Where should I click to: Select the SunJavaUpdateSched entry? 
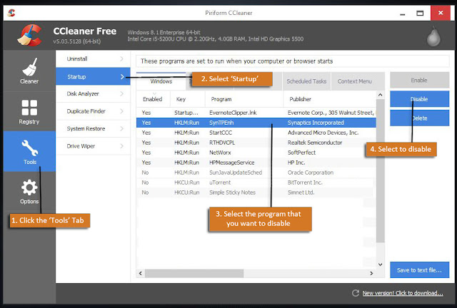(x=256, y=173)
